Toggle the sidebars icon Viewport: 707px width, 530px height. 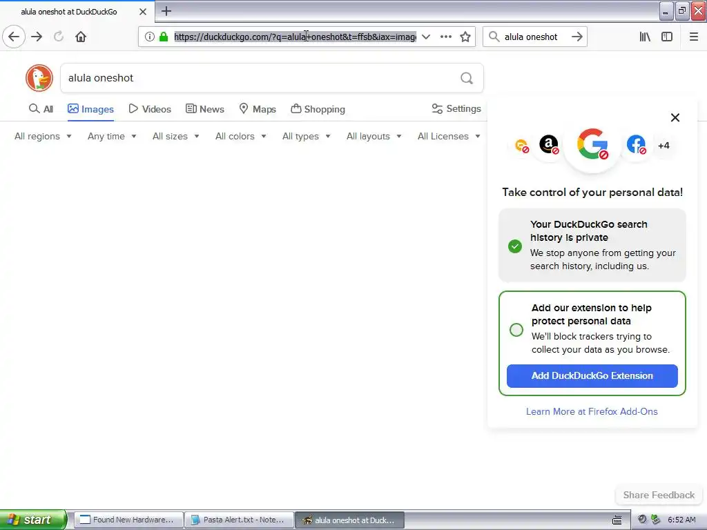(667, 37)
